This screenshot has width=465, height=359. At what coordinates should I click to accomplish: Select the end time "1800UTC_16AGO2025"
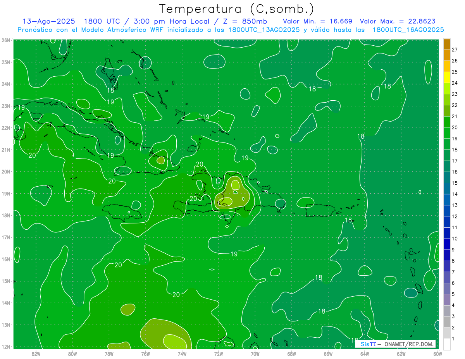pos(408,30)
